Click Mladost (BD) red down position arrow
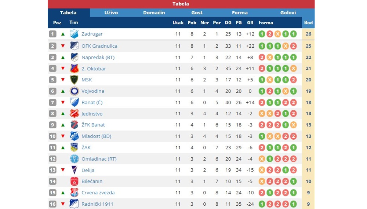Screen dimensions: 367x209 (63, 136)
